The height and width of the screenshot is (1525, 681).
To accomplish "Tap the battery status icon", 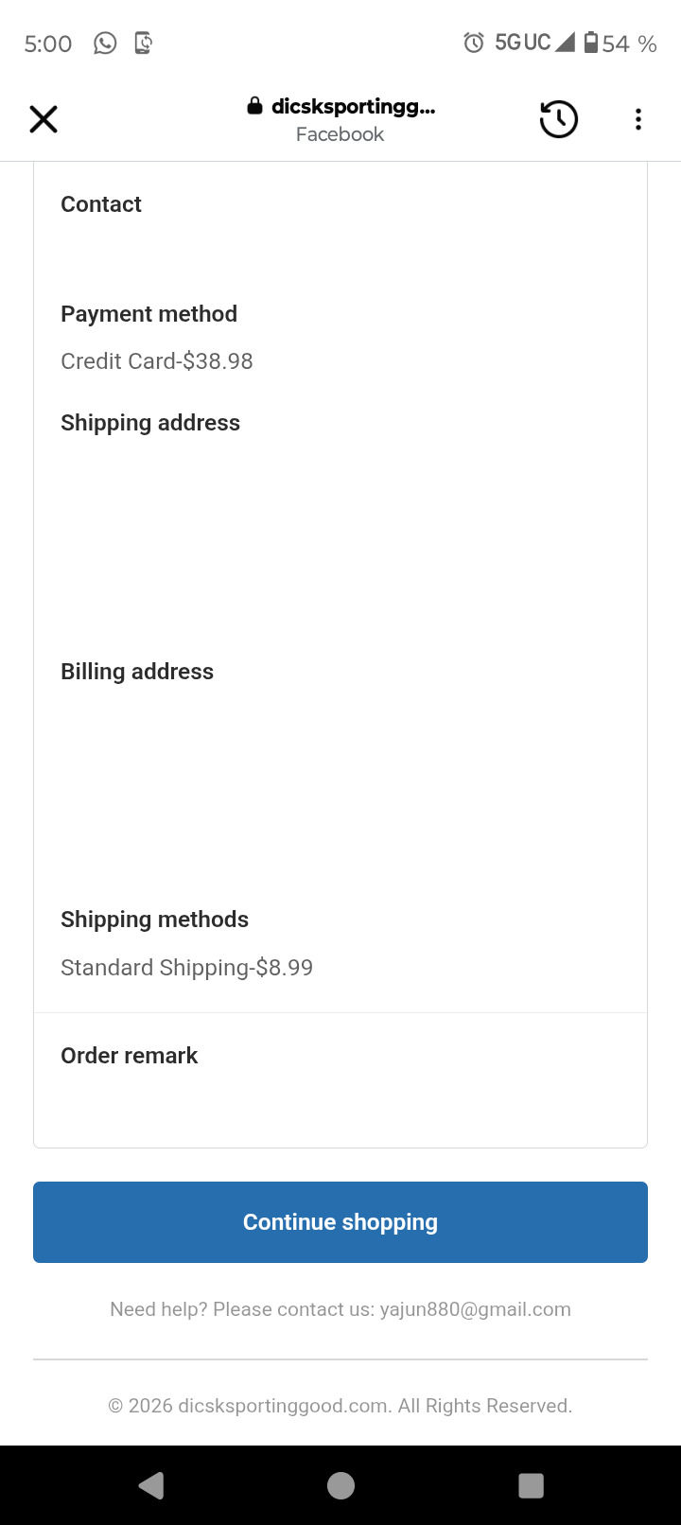I will 591,43.
